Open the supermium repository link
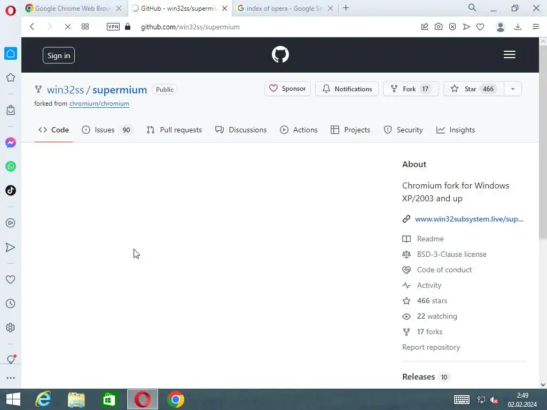The width and height of the screenshot is (547, 410). (120, 90)
